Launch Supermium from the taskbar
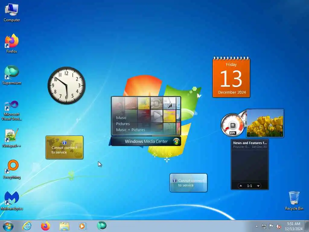 point(102,226)
